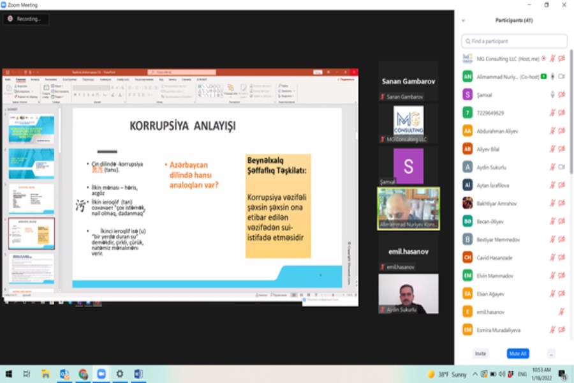Toggle Şamxal's microphone in the participants list

pyautogui.click(x=552, y=94)
